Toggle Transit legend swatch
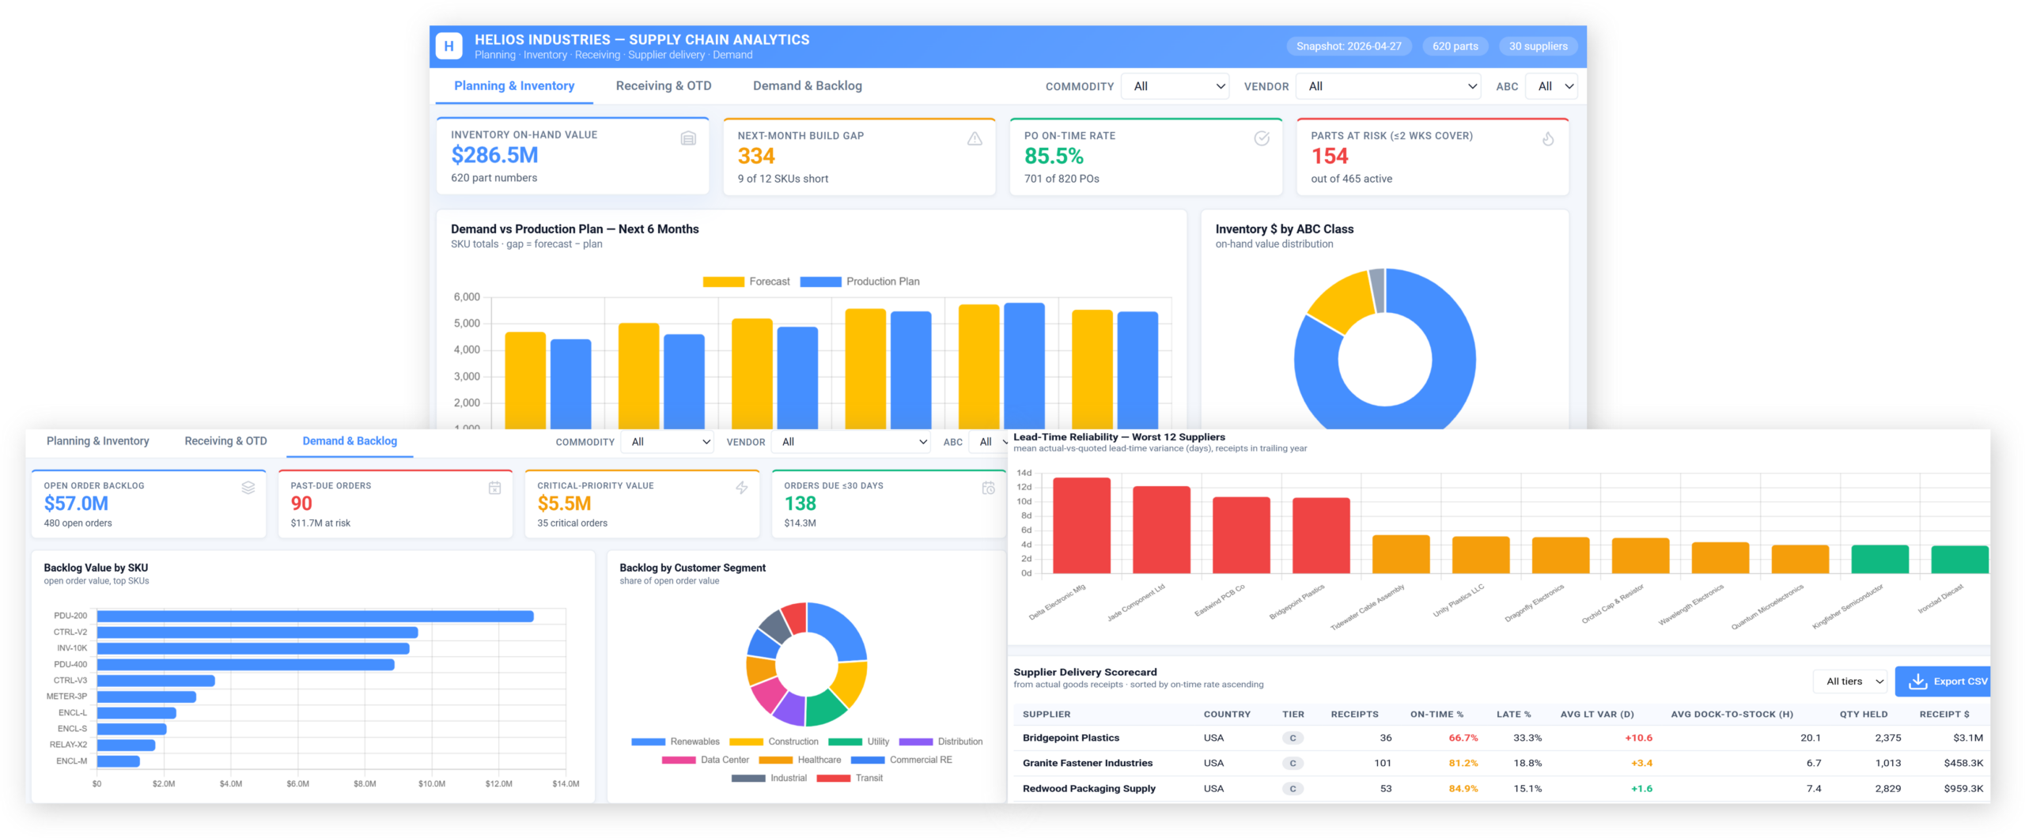2025x838 pixels. 833,778
